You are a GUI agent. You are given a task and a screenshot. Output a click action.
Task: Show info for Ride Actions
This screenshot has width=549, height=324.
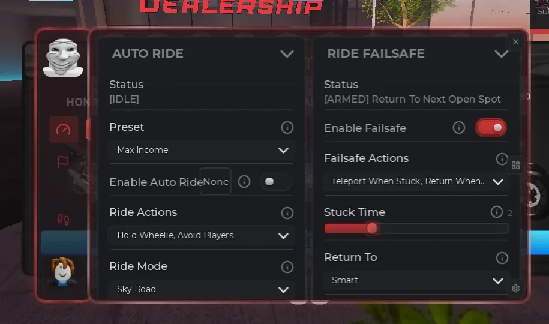287,212
